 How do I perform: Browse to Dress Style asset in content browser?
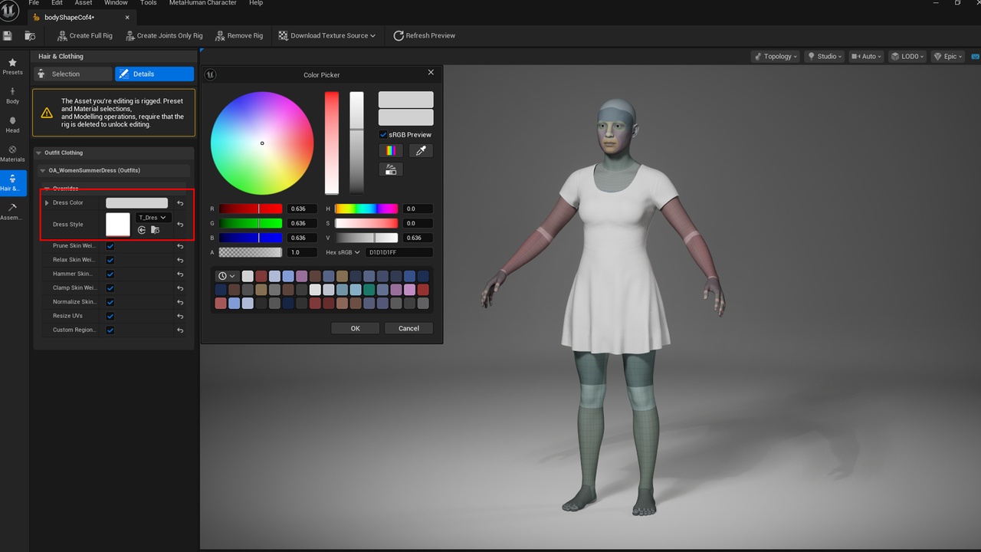click(x=155, y=230)
